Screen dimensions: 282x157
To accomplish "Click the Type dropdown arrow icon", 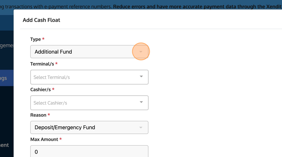I will (x=141, y=52).
